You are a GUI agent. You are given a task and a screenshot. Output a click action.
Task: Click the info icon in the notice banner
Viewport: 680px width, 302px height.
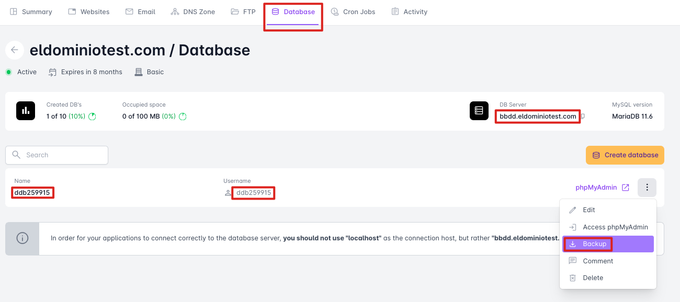22,238
